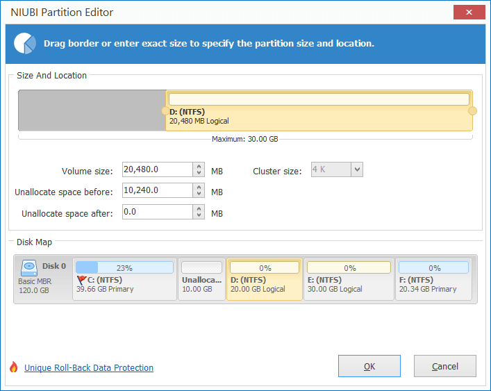Increase Volume size with the up arrow
The height and width of the screenshot is (391, 491).
[x=199, y=166]
